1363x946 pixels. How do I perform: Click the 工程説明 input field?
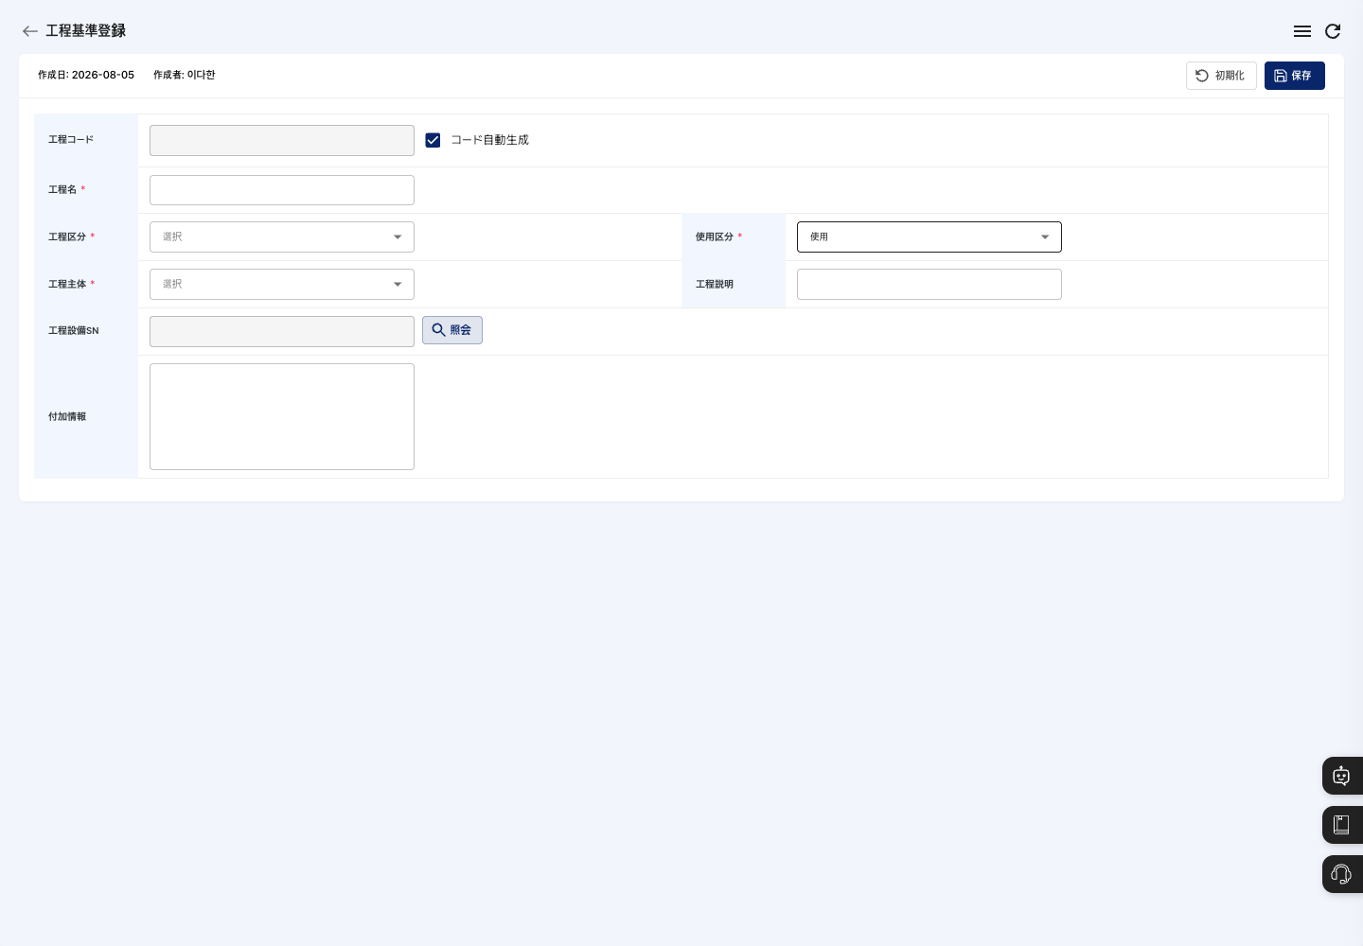pos(929,285)
